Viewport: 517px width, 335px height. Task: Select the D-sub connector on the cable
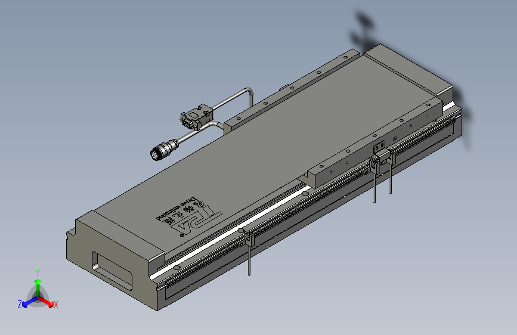point(196,117)
